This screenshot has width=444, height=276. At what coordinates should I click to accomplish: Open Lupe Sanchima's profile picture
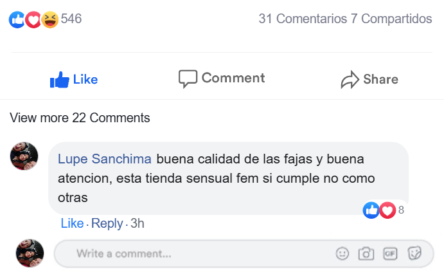24,156
